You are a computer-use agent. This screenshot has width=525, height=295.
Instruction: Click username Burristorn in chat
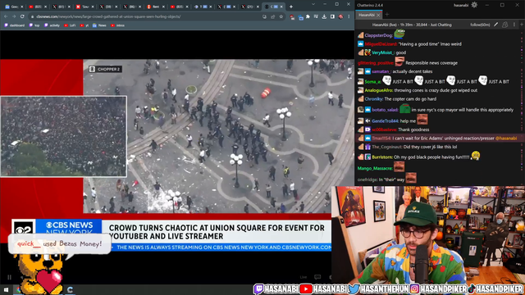[382, 157]
